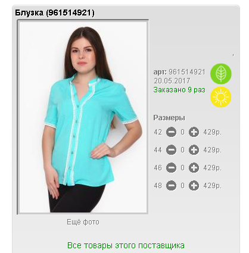Increase quantity for size 42
The height and width of the screenshot is (253, 249).
194,132
